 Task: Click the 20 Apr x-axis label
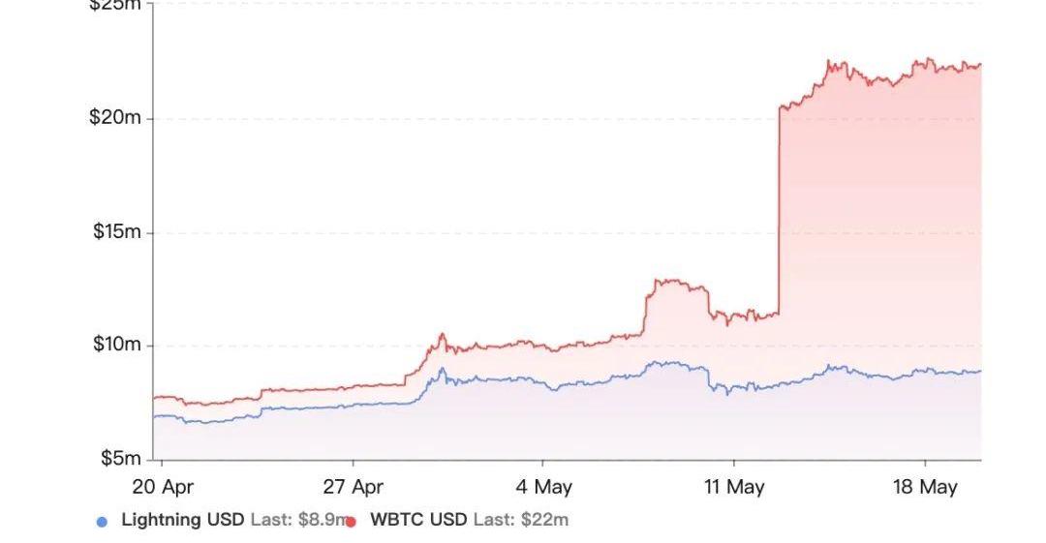(162, 487)
